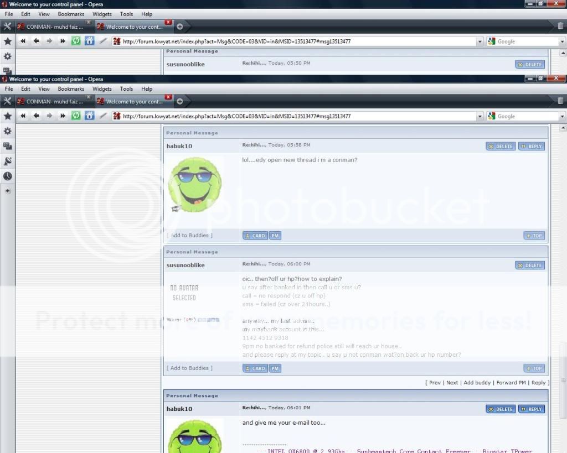Click the satellite dish panel icon in sidebar
Viewport: 567px width, 453px height.
(x=8, y=161)
